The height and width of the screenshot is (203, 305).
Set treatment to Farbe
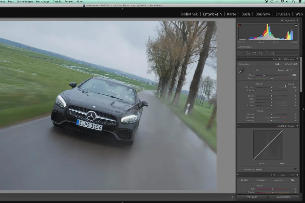click(x=278, y=64)
